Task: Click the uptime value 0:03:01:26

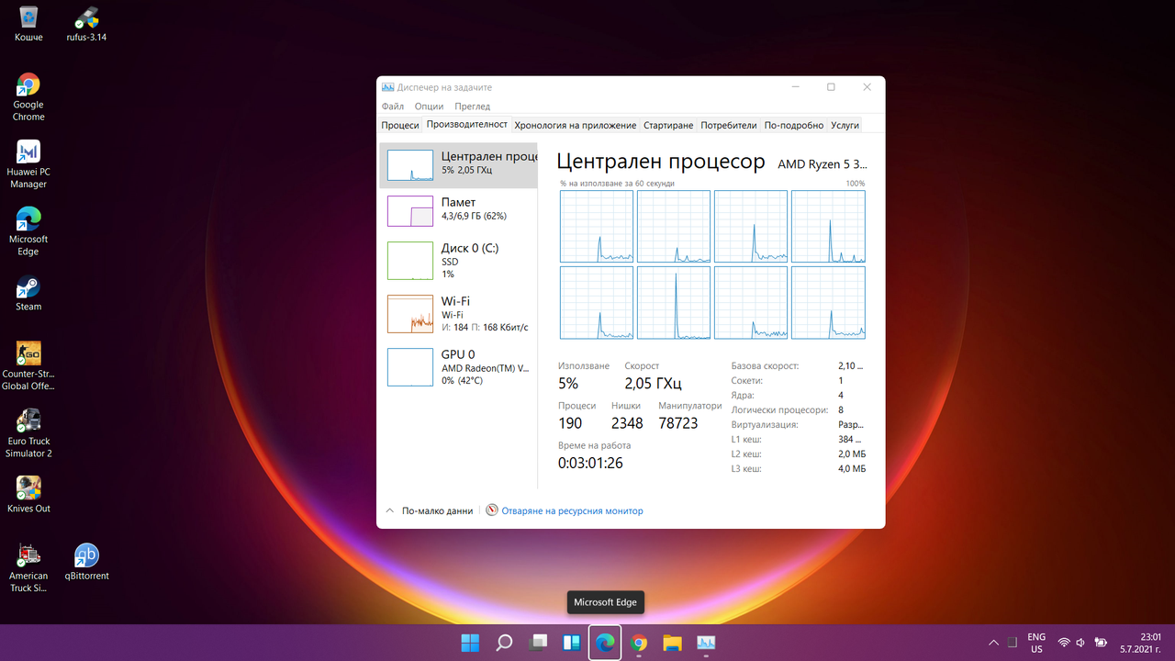Action: point(590,463)
